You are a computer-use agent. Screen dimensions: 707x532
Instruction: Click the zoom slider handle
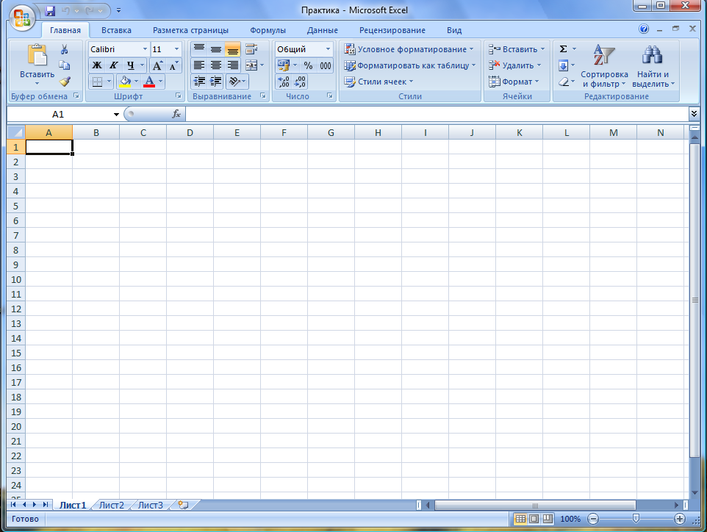636,519
